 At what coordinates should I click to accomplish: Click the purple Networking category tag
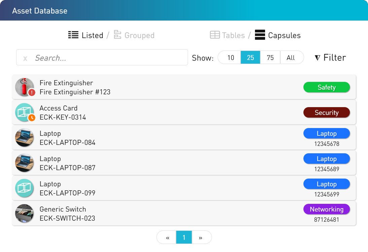click(x=326, y=209)
